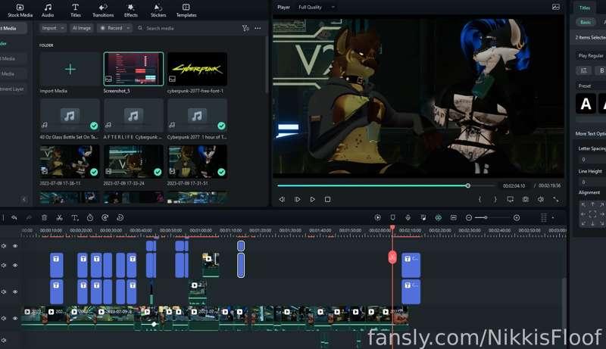Image resolution: width=606 pixels, height=349 pixels.
Task: Hide the main video track with eye icon
Action: (15, 319)
